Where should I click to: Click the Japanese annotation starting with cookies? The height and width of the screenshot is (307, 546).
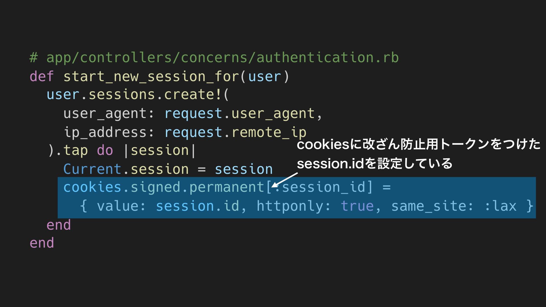point(418,144)
